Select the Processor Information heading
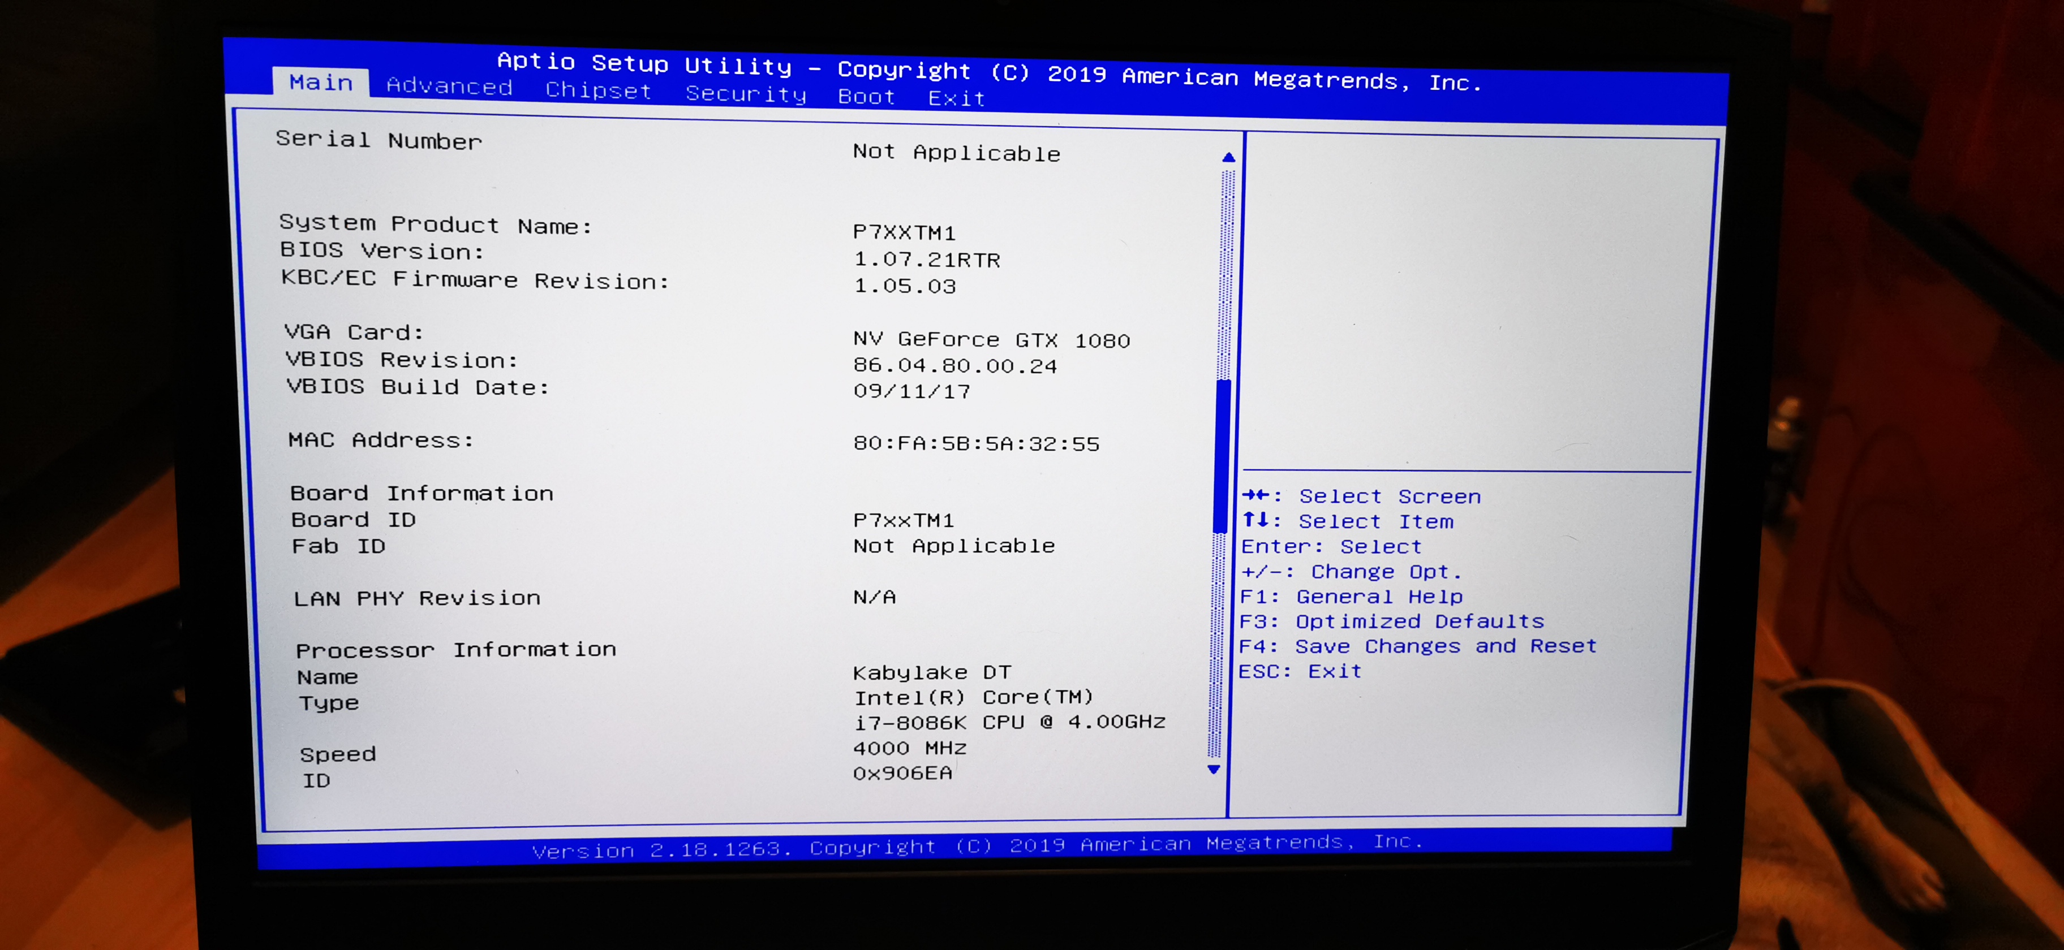The image size is (2064, 950). tap(456, 650)
